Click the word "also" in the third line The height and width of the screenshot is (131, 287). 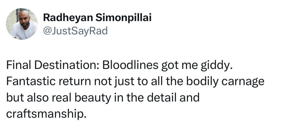pyautogui.click(x=38, y=98)
